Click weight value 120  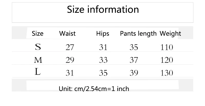click(x=167, y=60)
